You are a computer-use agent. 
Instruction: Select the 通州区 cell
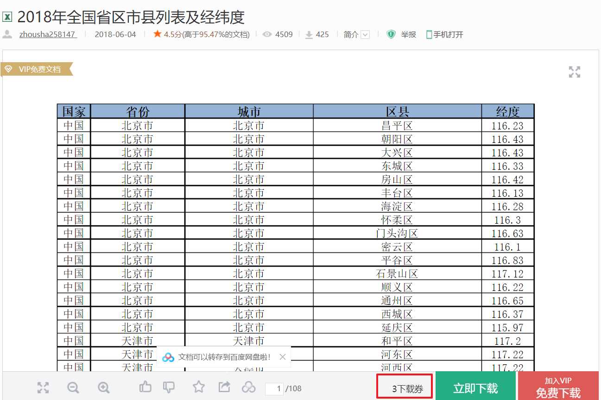coord(397,301)
